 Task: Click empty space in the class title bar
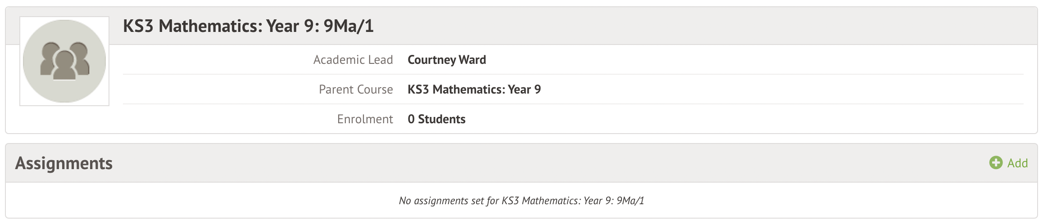point(676,26)
